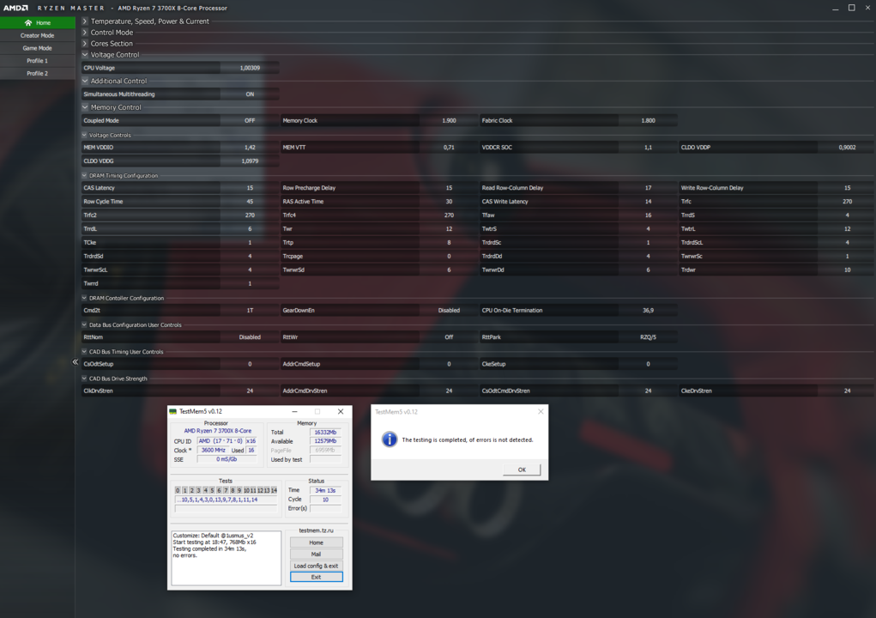This screenshot has height=618, width=876.
Task: Click the TestMem5 Total memory 16332Mb
Action: click(325, 433)
